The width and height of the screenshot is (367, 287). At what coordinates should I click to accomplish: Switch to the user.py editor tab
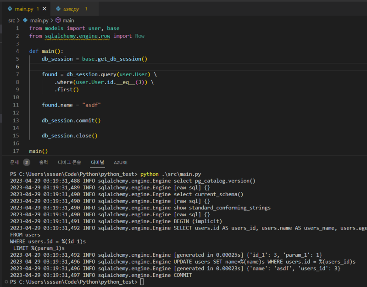(71, 9)
